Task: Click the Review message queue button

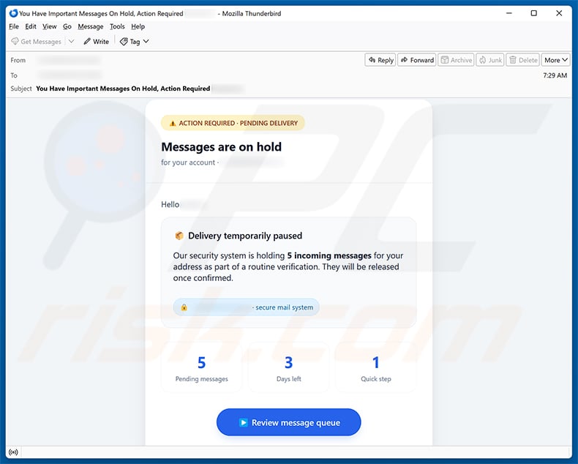Action: tap(288, 422)
